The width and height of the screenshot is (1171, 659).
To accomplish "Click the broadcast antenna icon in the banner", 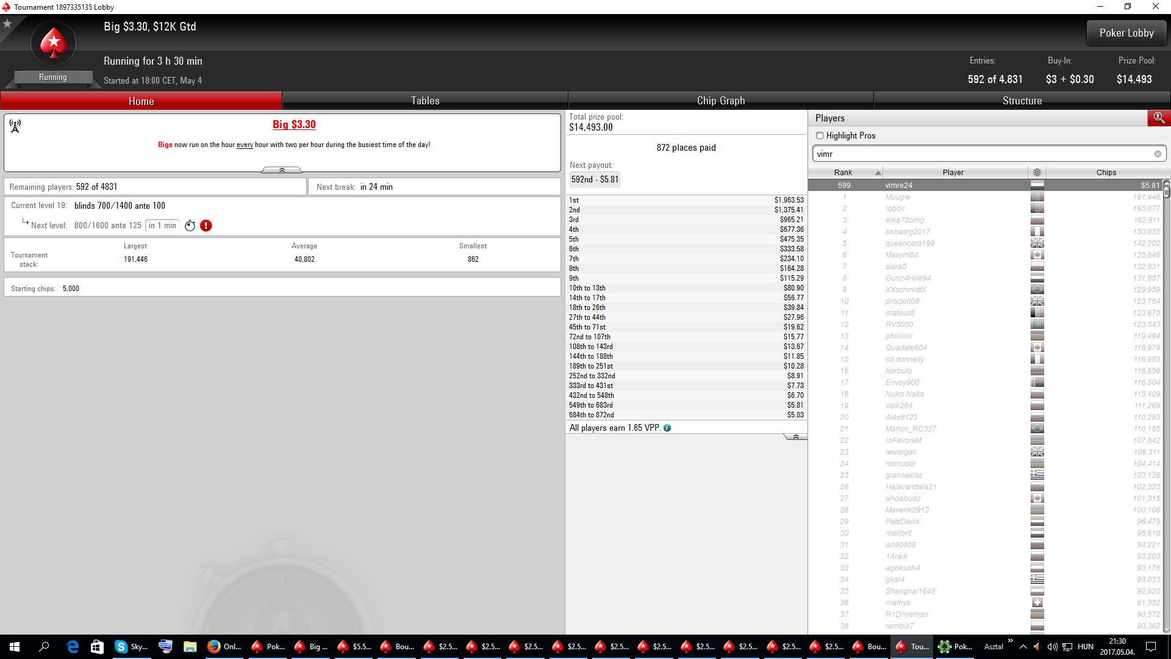I will [15, 126].
